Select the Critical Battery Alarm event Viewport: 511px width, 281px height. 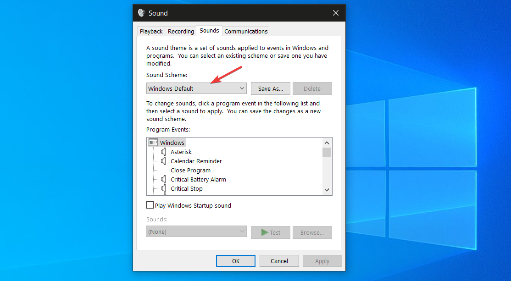[x=198, y=179]
